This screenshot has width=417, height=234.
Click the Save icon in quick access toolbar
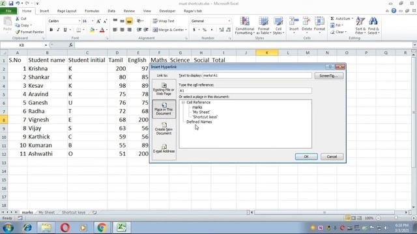[10, 3]
